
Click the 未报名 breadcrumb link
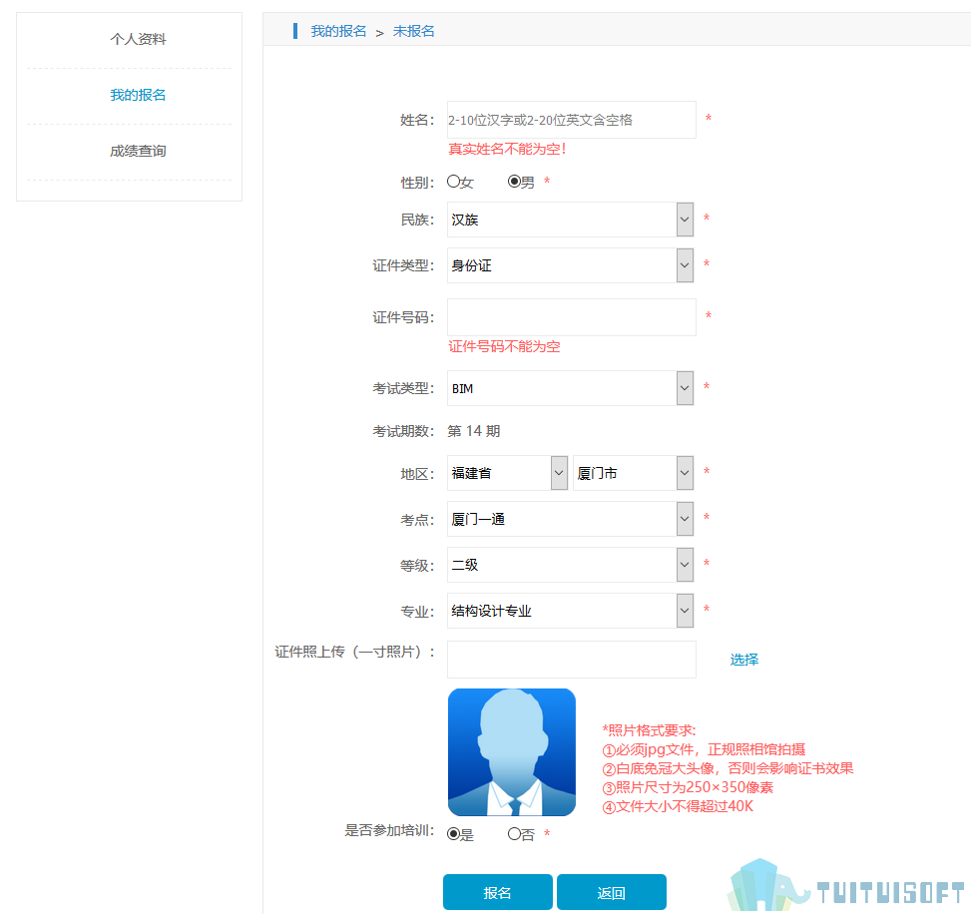(x=414, y=31)
